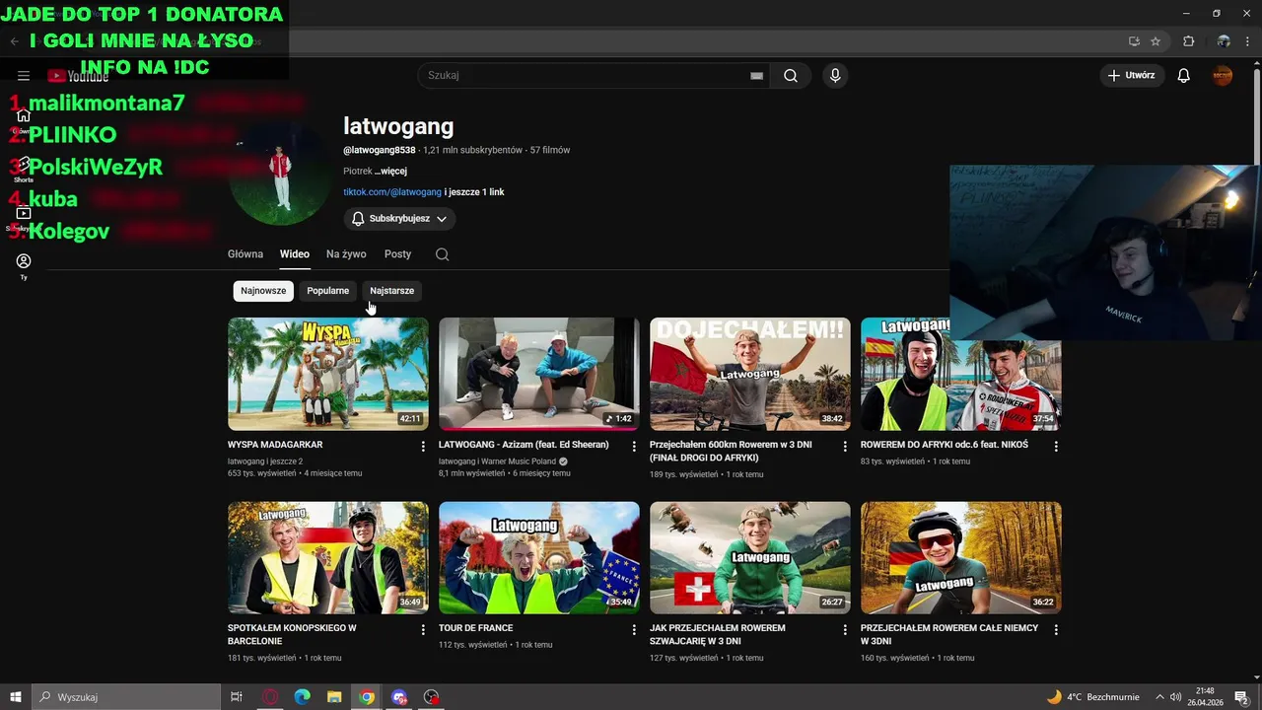Click the Utwórz create button
Screen dimensions: 1262x710
1132,76
